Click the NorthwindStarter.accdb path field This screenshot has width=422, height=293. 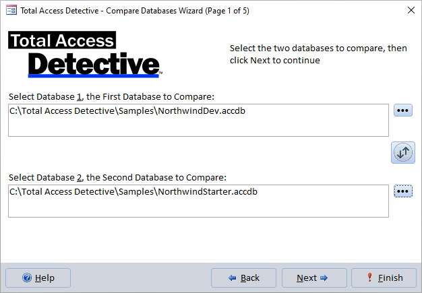click(x=198, y=201)
